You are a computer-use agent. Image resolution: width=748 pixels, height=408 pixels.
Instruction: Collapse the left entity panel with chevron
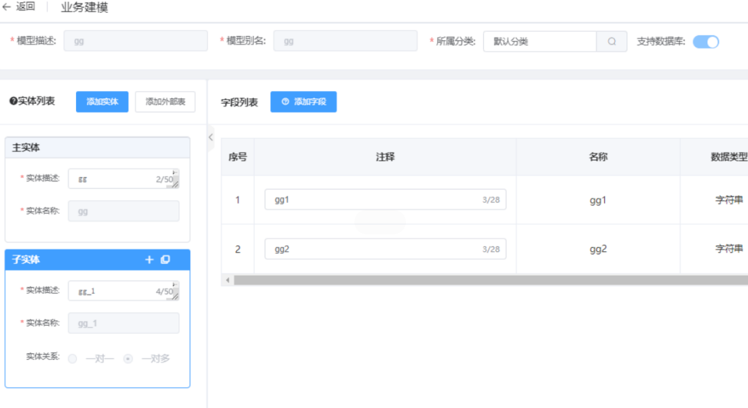click(x=210, y=137)
